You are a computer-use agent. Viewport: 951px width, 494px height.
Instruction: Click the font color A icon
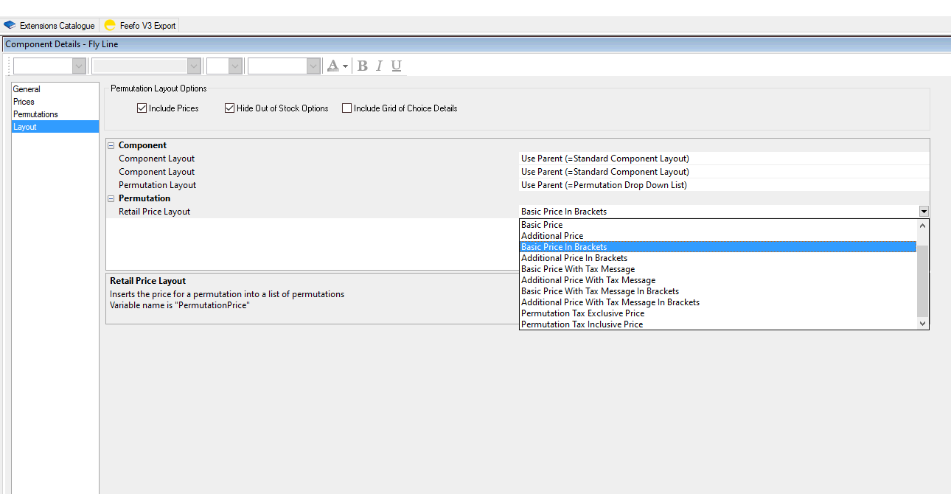tap(332, 66)
